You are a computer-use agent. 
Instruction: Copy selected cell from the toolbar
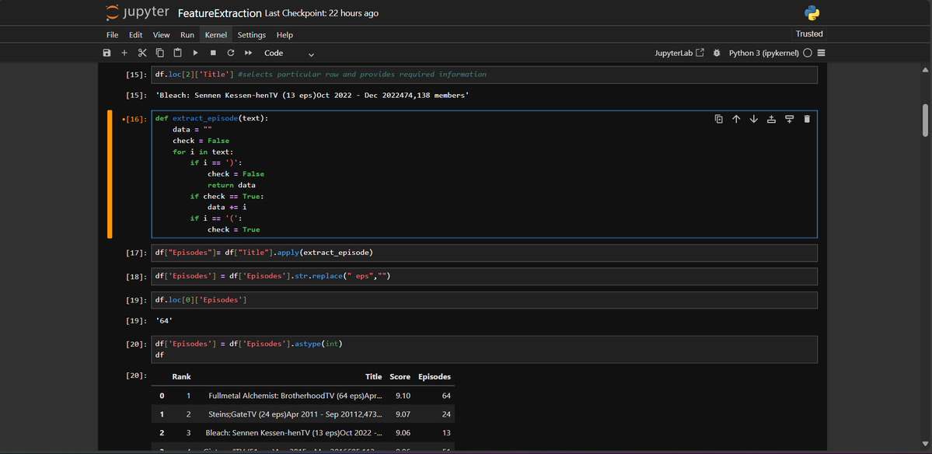click(160, 53)
